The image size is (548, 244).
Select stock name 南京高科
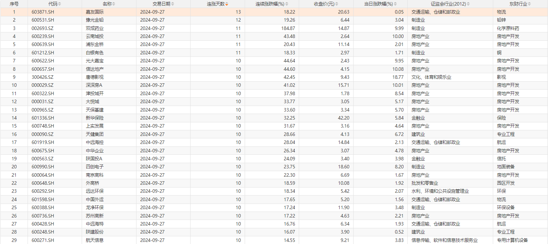pos(95,175)
